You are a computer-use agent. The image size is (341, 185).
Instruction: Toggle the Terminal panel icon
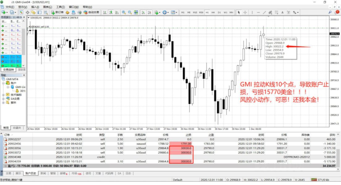(39, 12)
